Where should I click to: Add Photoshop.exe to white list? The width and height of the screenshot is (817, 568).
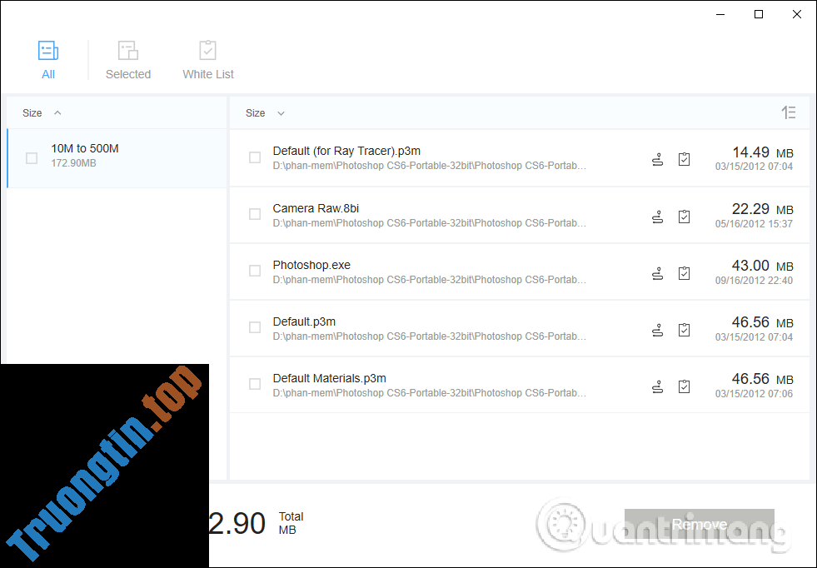pos(684,273)
